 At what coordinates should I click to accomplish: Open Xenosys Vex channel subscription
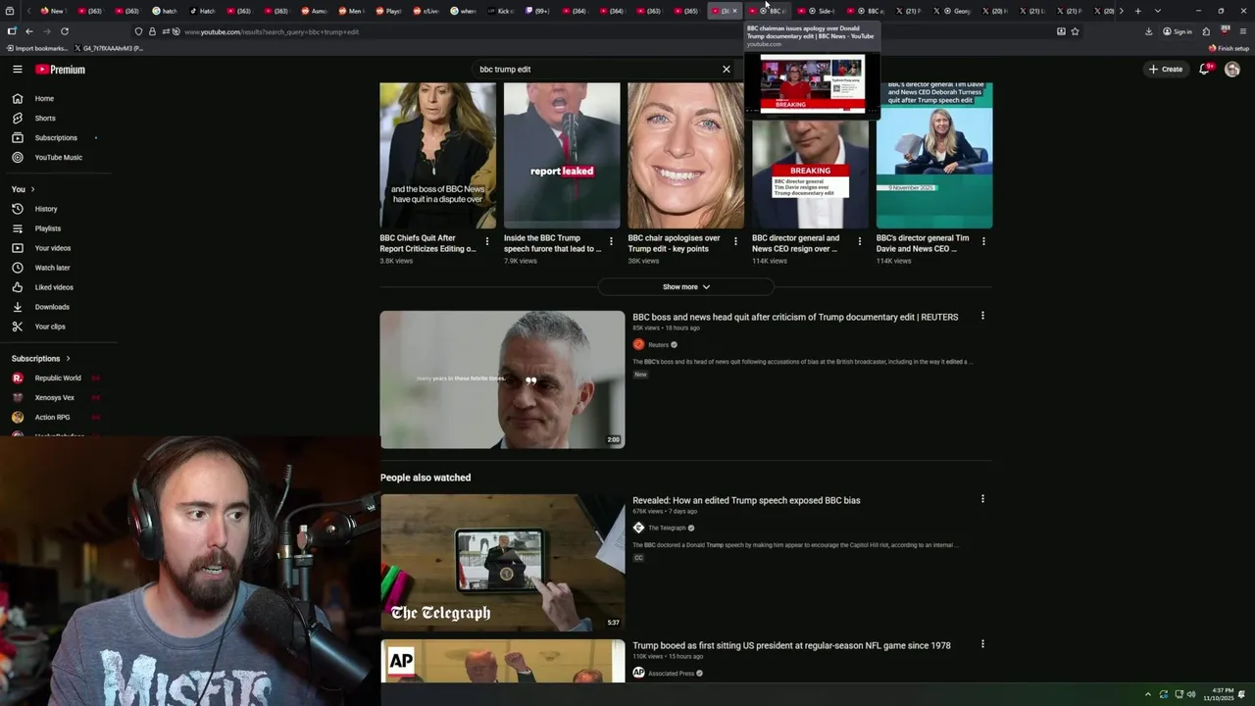54,398
